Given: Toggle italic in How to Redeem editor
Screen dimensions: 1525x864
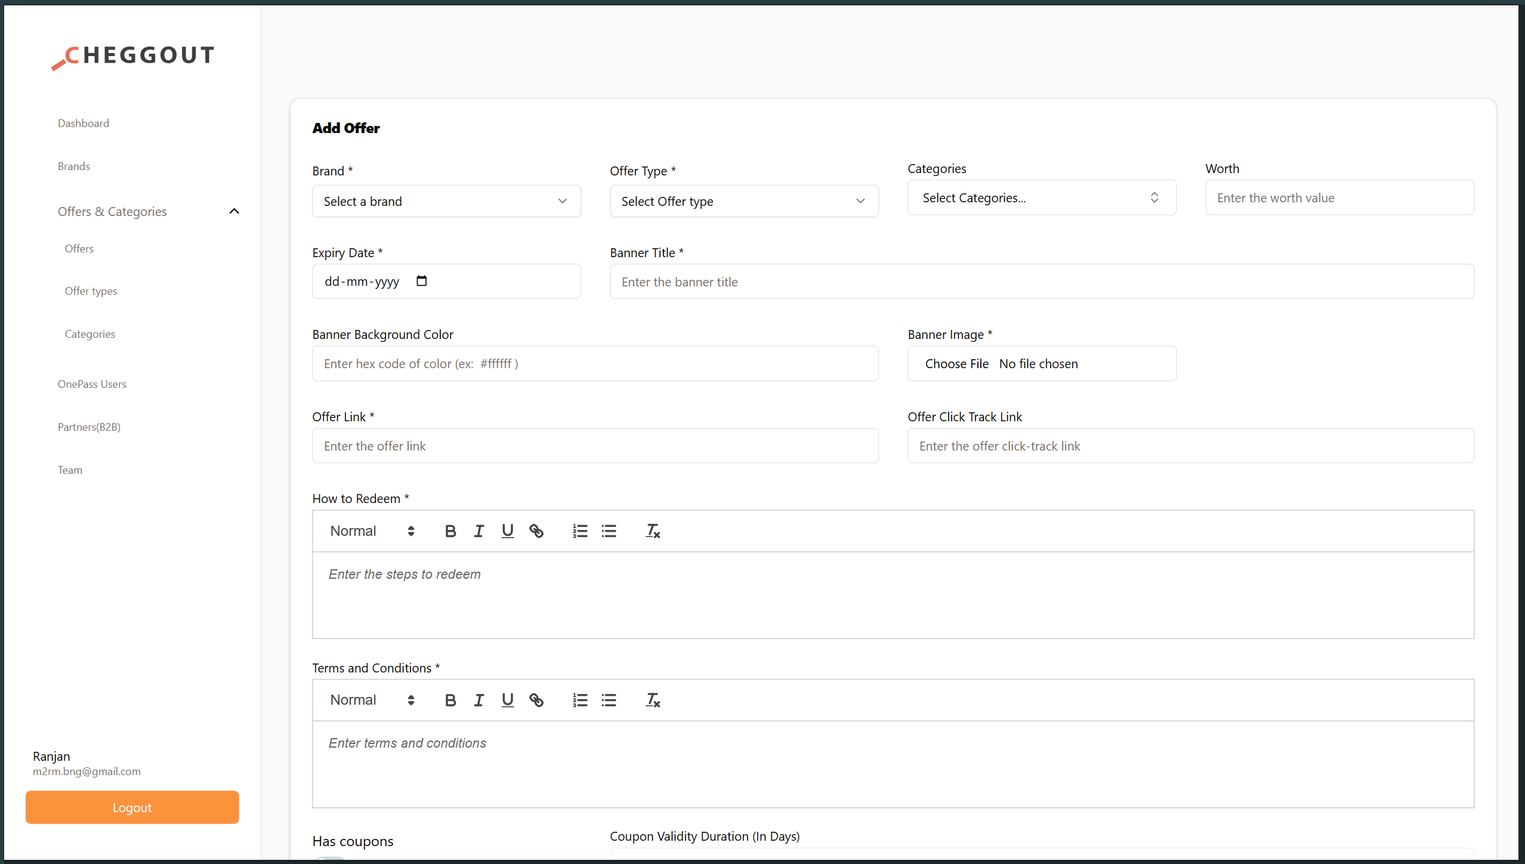Looking at the screenshot, I should [479, 531].
